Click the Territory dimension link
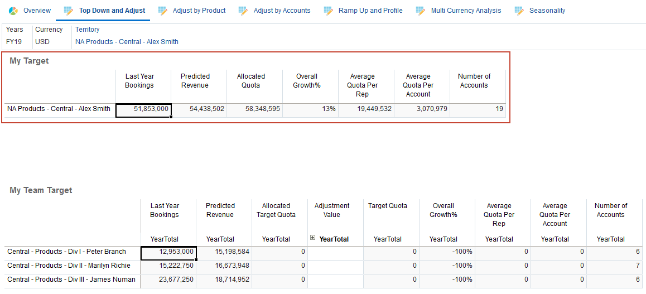The height and width of the screenshot is (294, 646). point(88,30)
